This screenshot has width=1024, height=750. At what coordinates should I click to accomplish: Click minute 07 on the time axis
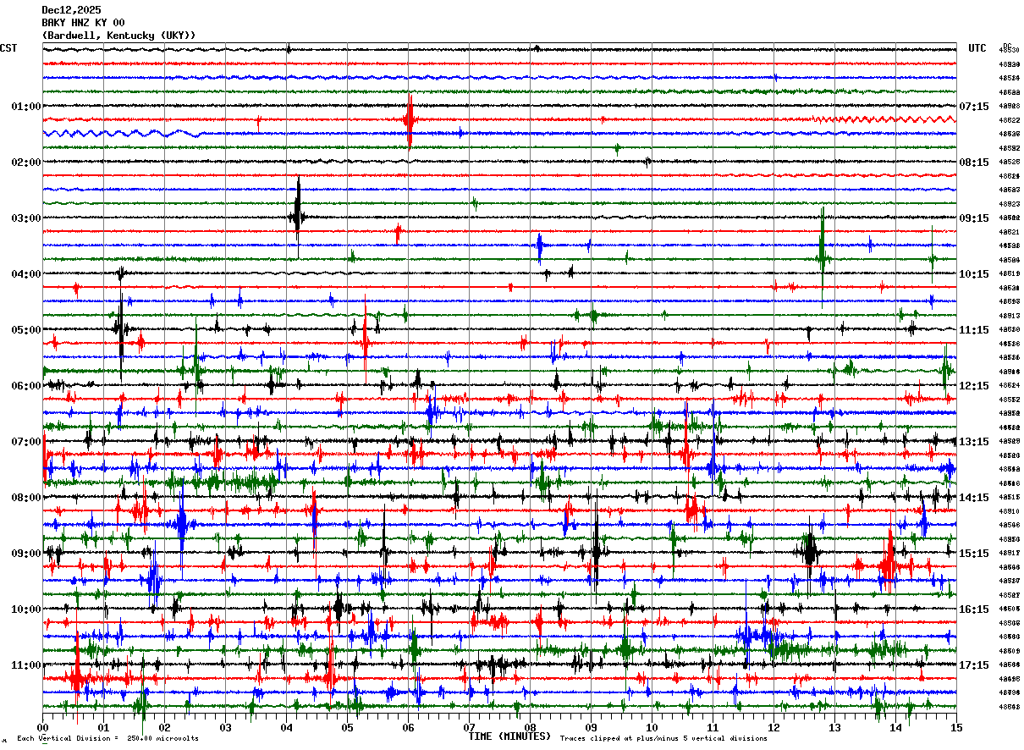click(x=469, y=727)
